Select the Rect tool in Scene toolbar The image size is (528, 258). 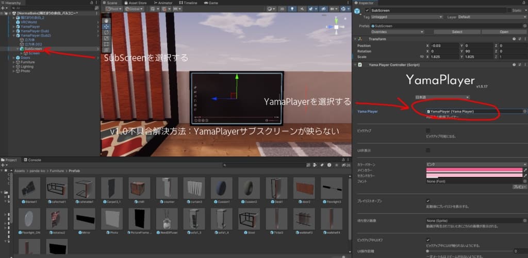pos(106,44)
